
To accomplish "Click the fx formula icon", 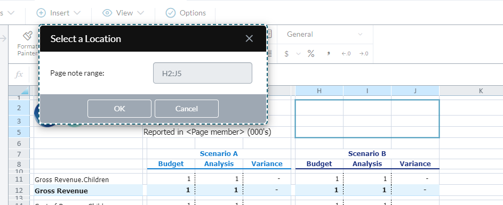I will click(19, 75).
